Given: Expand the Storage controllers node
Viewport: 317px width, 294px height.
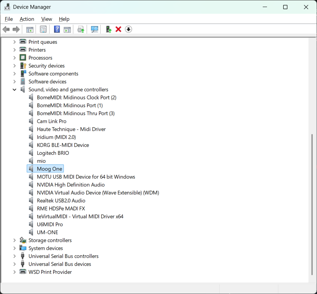Looking at the screenshot, I should 14,240.
